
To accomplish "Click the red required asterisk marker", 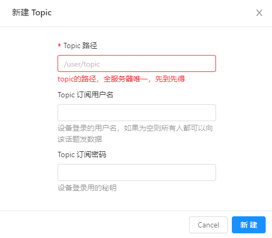I will coord(59,45).
